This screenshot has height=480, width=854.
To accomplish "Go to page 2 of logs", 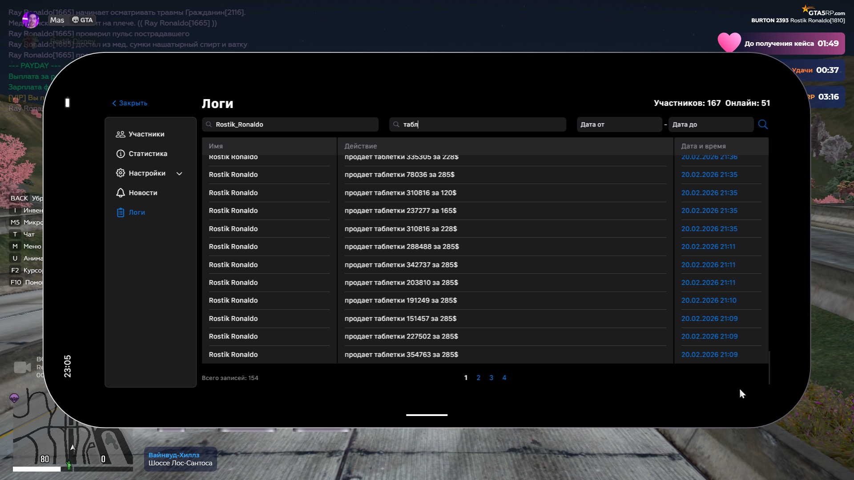I will click(478, 378).
